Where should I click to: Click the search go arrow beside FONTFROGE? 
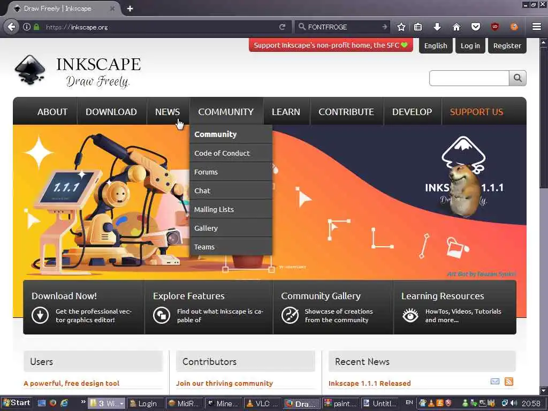[384, 27]
